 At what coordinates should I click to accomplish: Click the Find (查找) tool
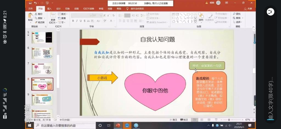tap(237, 14)
